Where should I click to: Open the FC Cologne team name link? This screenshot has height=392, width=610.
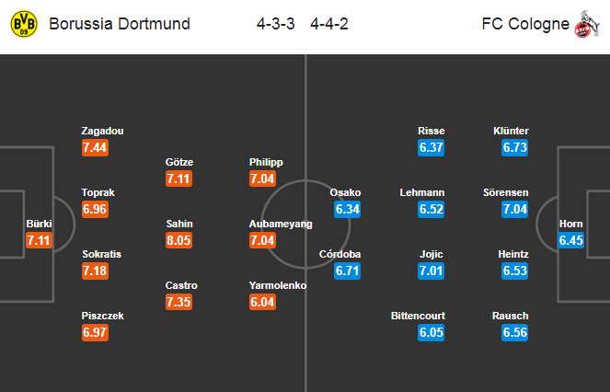(x=525, y=24)
